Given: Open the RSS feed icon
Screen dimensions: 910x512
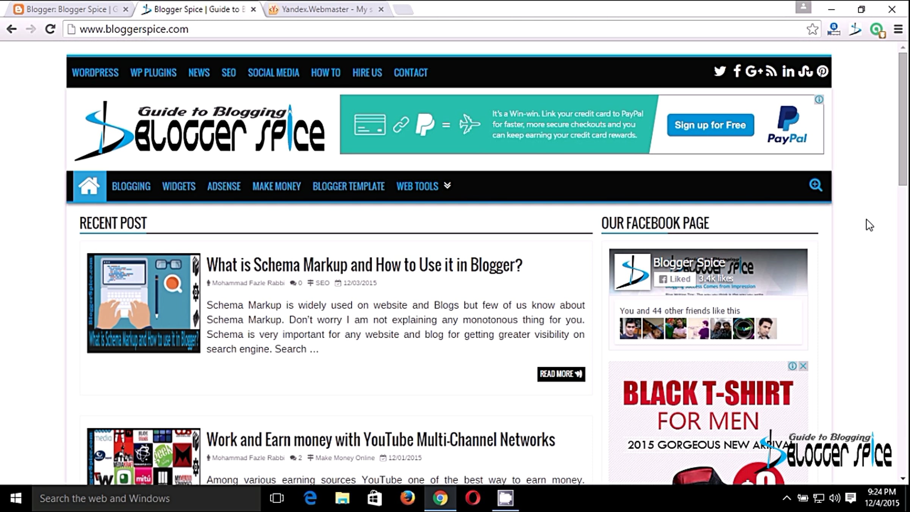Looking at the screenshot, I should pos(771,71).
